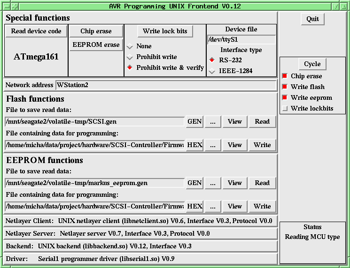This screenshot has height=268, width=350.
Task: Click Read in EEPROM functions
Action: [x=262, y=183]
